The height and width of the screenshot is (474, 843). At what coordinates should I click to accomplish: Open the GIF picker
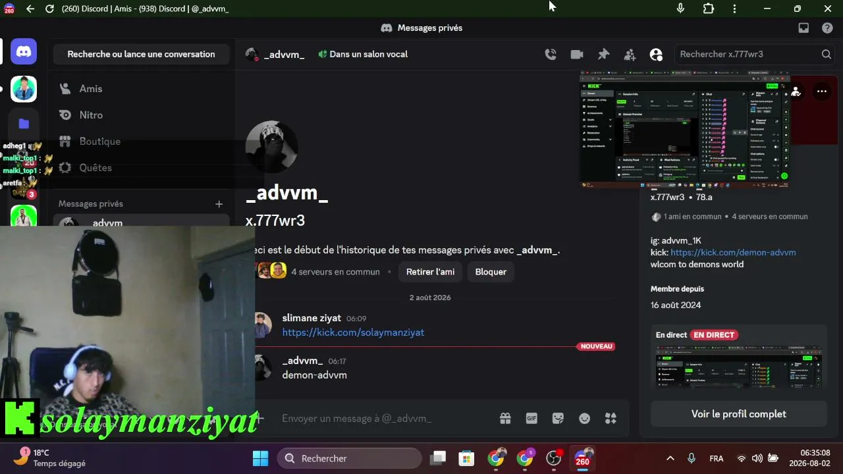pos(531,419)
